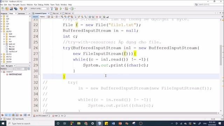Click the Open Project toolbar icon
This screenshot has height=126, width=224.
[x=11, y=9]
